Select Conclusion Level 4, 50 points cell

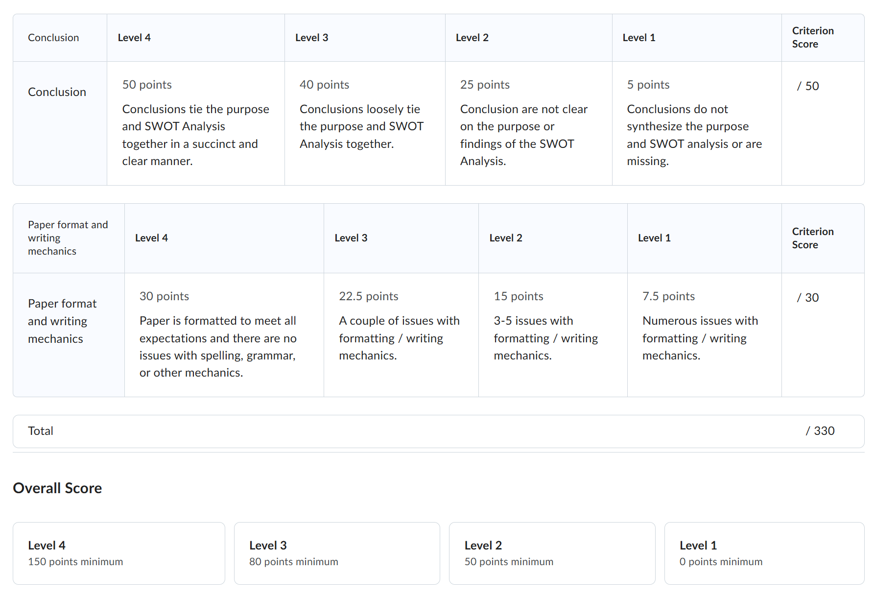click(x=195, y=123)
